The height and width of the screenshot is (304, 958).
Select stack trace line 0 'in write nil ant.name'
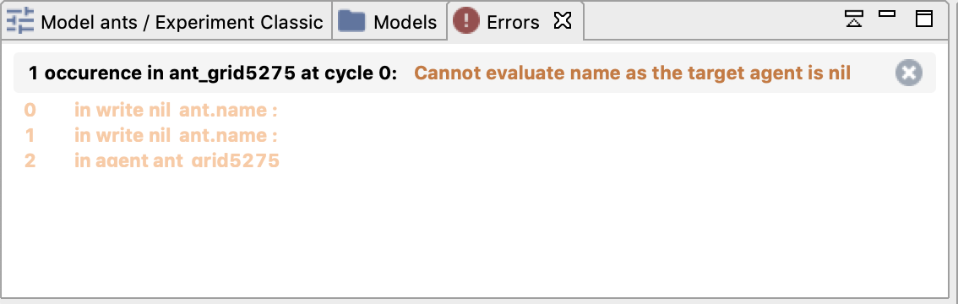point(176,111)
